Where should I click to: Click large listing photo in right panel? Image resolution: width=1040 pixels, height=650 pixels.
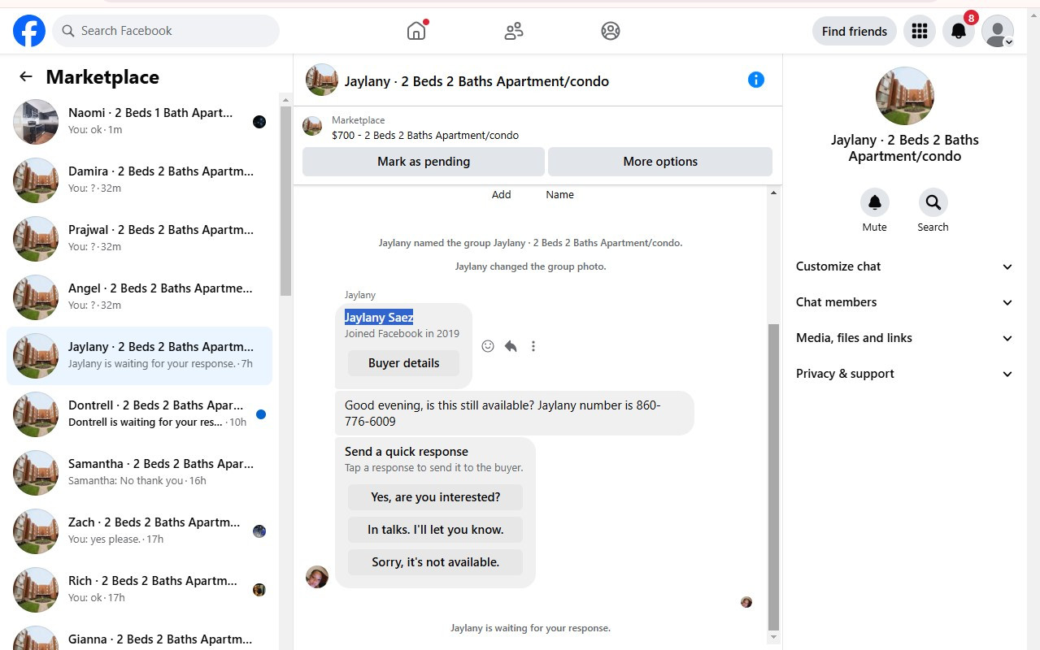pos(905,96)
